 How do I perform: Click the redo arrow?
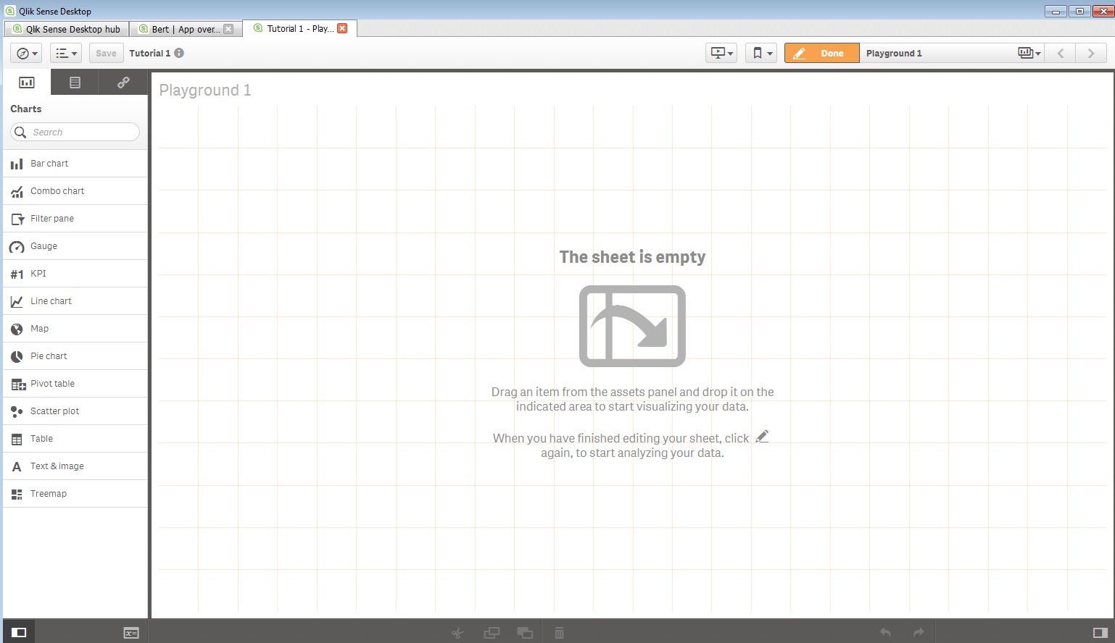919,633
